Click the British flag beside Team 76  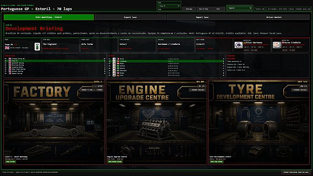[7, 48]
